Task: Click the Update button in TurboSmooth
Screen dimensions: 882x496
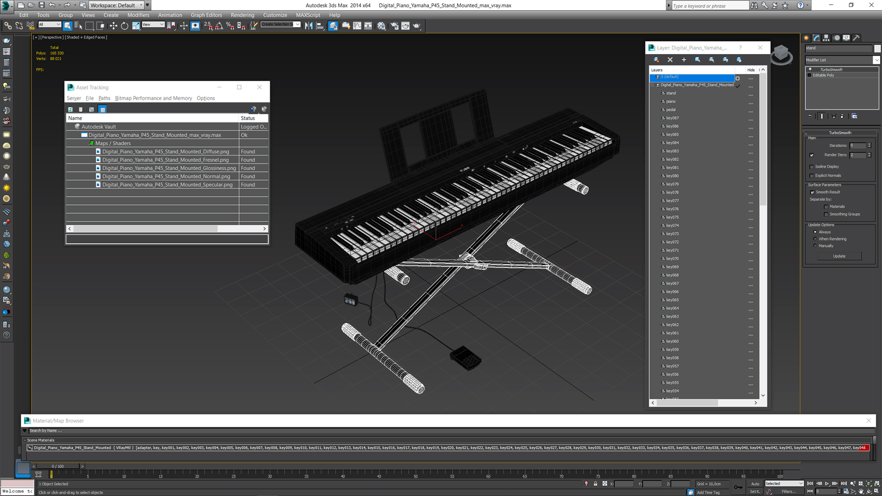Action: (839, 256)
